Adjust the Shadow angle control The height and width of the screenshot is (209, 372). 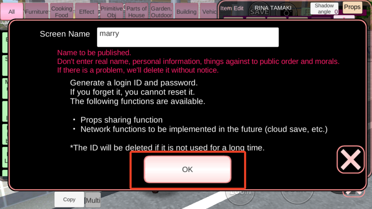pyautogui.click(x=324, y=8)
